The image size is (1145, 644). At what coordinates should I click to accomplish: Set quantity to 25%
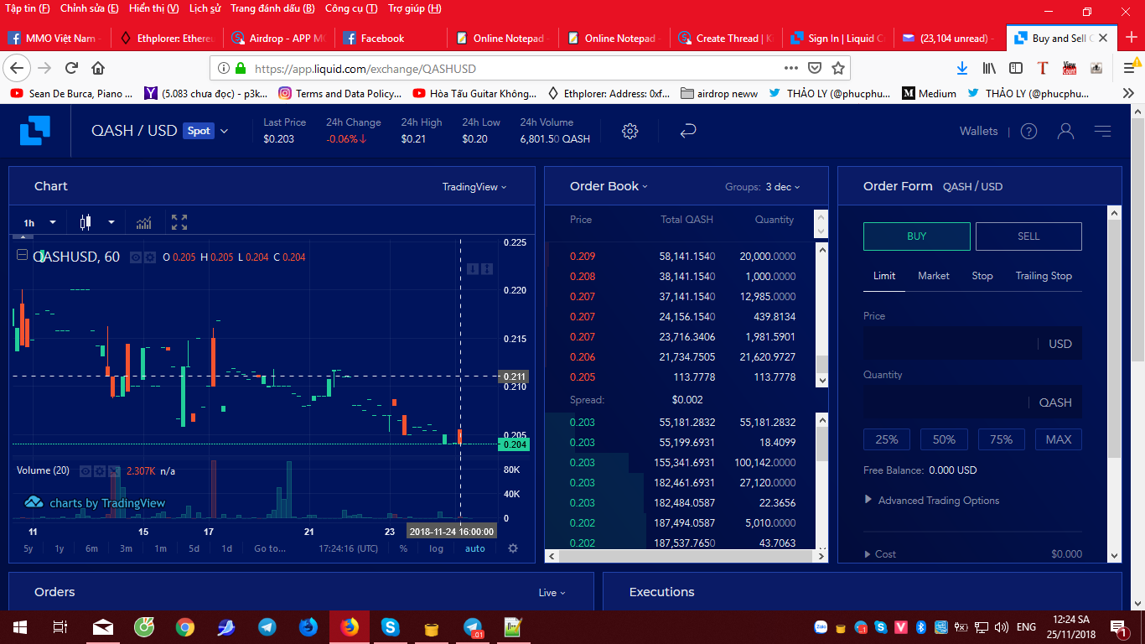pyautogui.click(x=887, y=439)
